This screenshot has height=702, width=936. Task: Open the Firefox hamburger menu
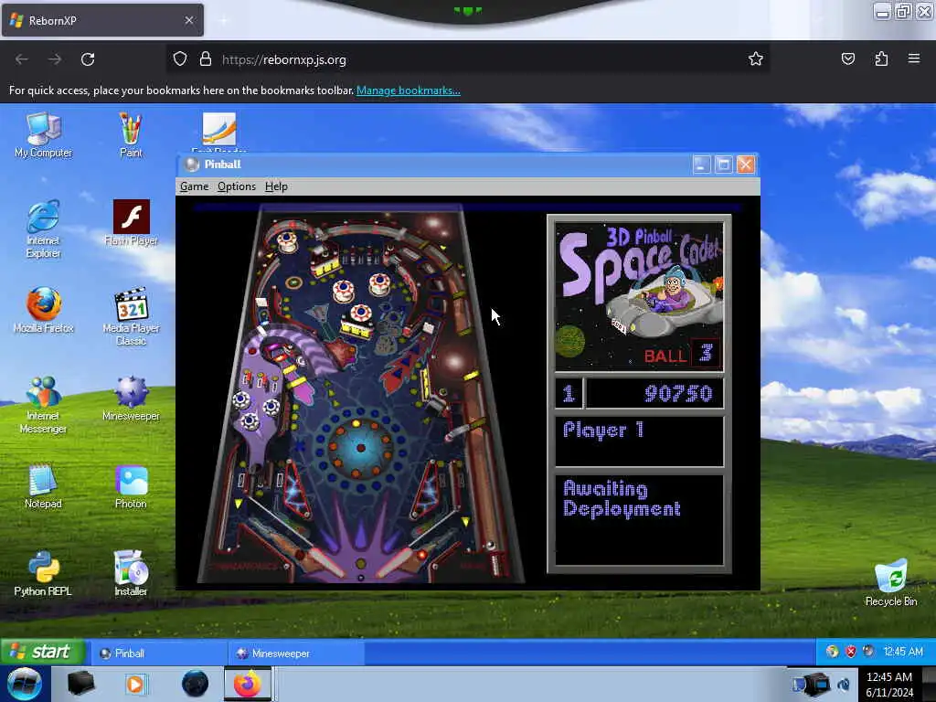[x=914, y=59]
